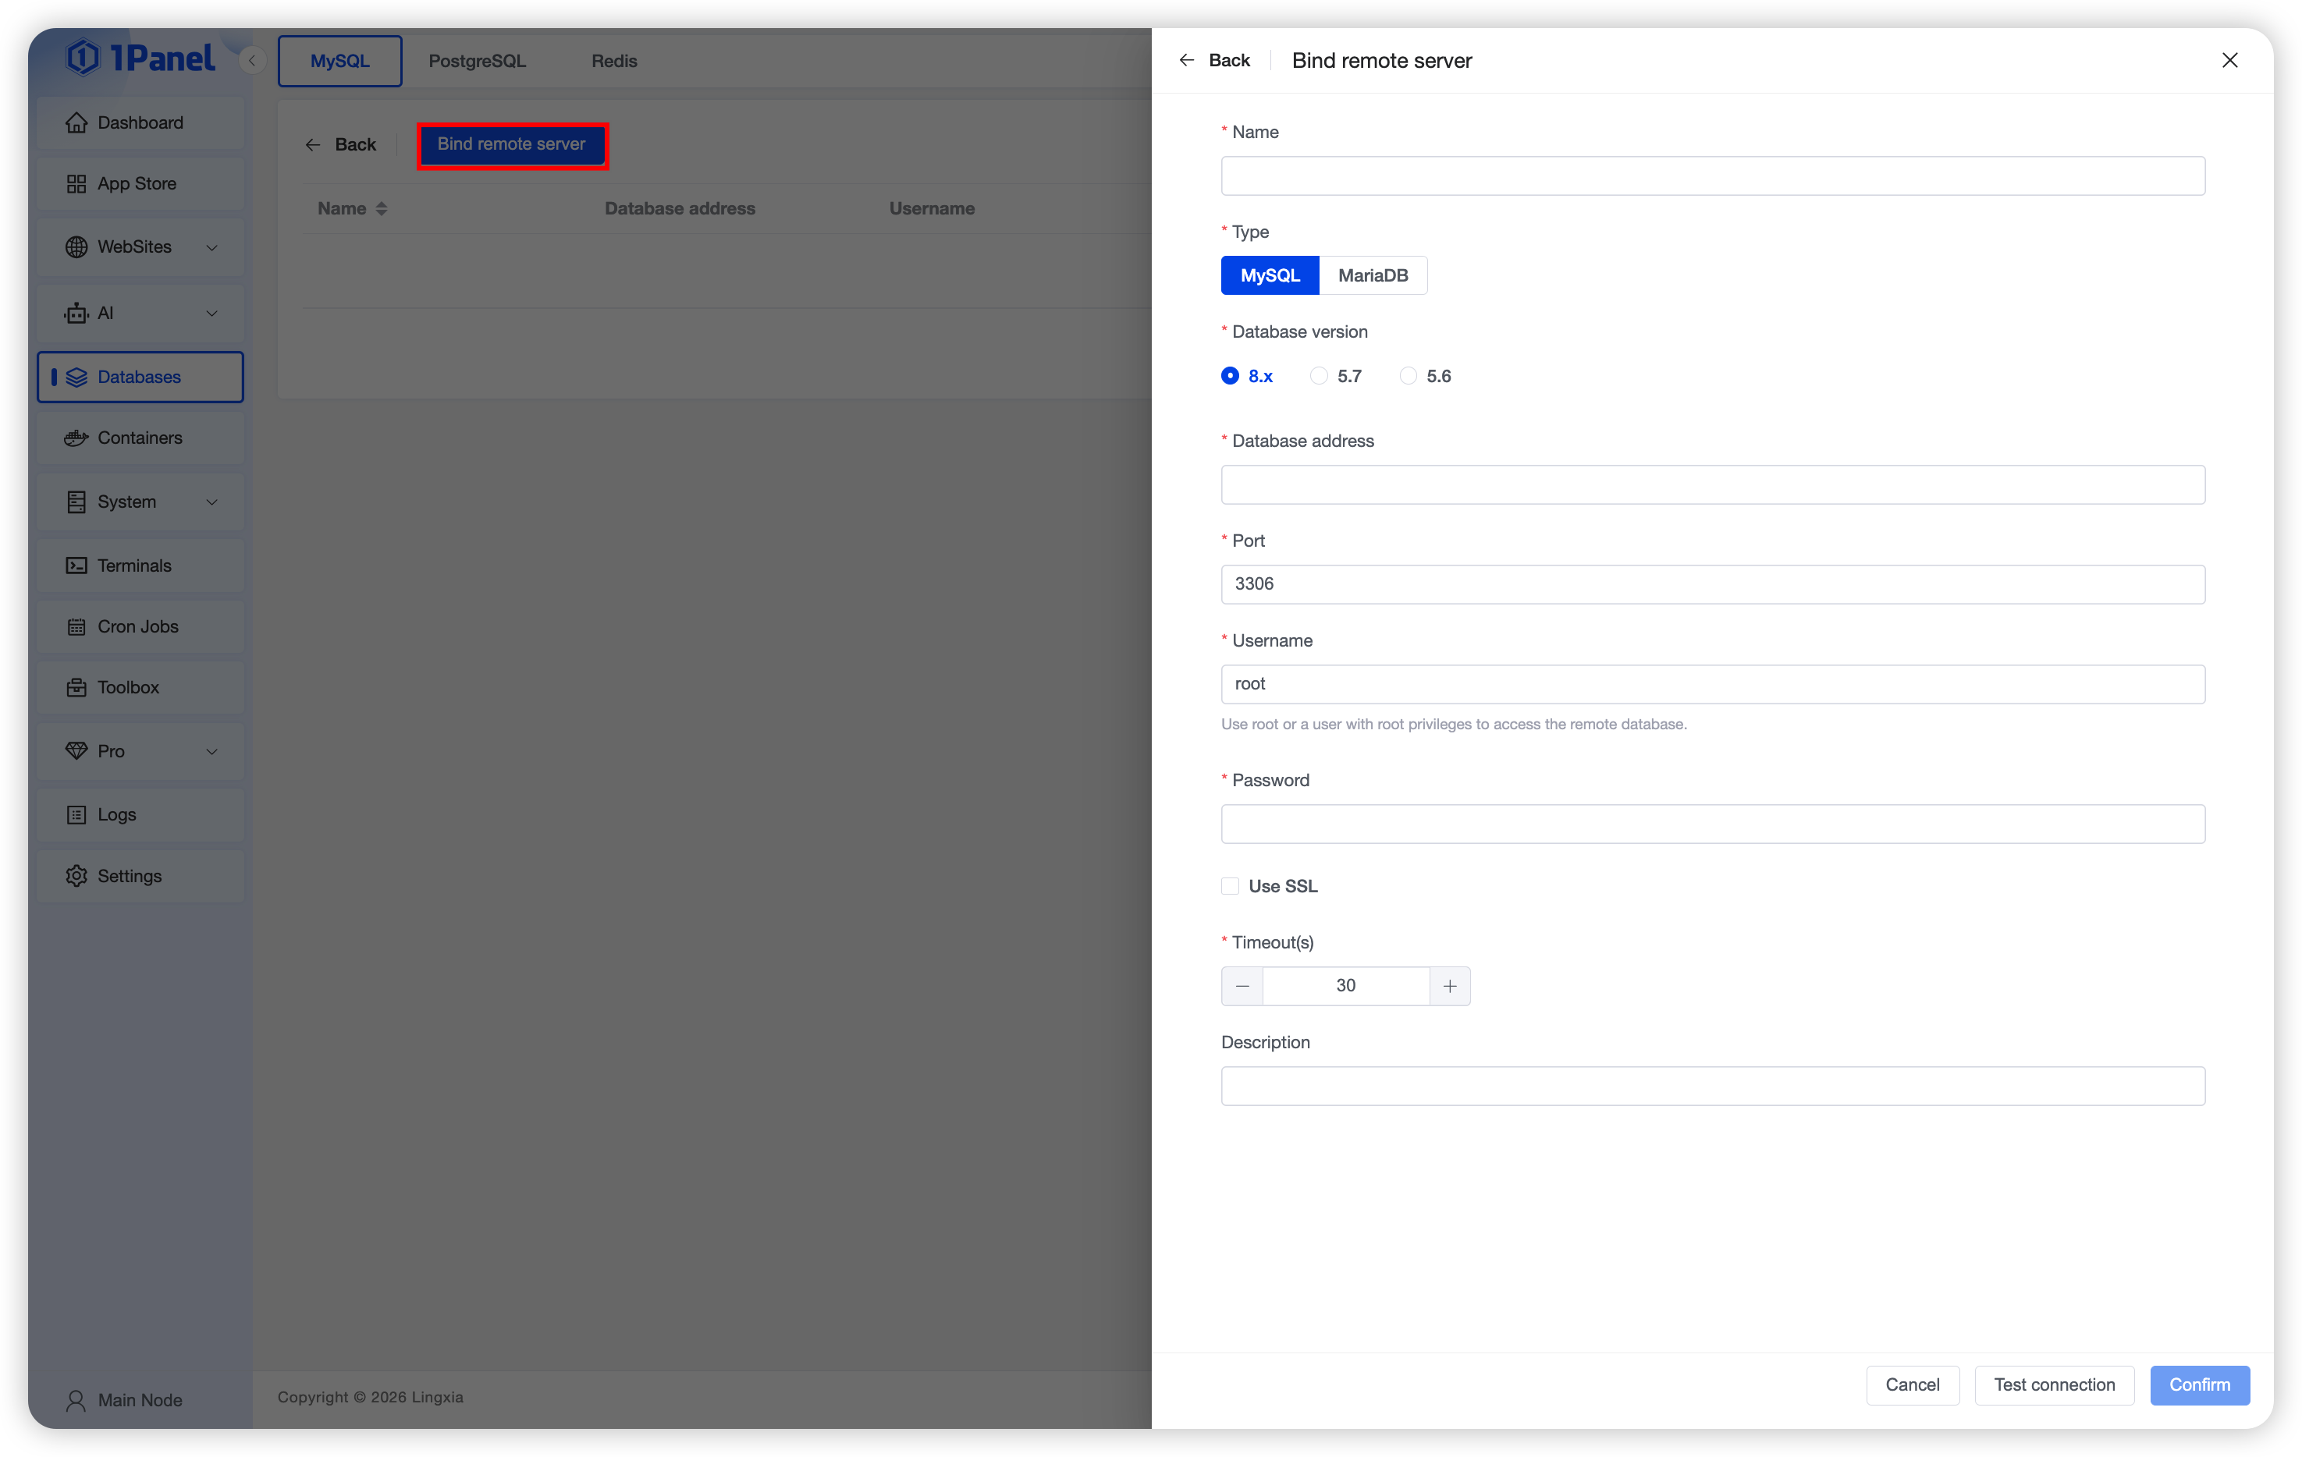This screenshot has height=1457, width=2302.
Task: Select database version 5.7 radio
Action: 1320,375
